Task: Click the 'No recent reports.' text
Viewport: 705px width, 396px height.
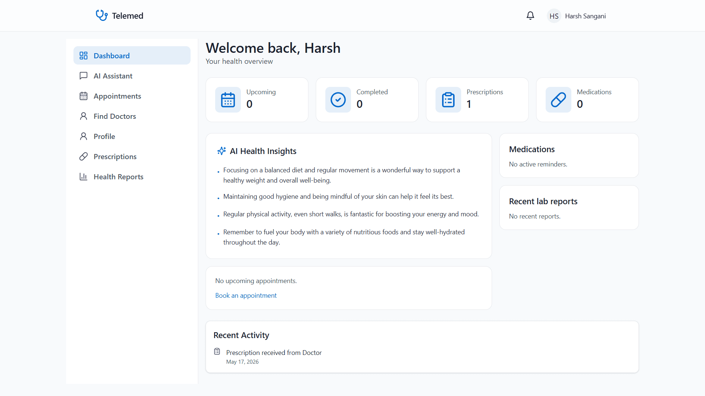Action: [535, 216]
